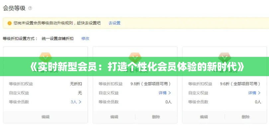Click the 会员等级 page heading
This screenshot has height=133, width=269.
pyautogui.click(x=14, y=8)
